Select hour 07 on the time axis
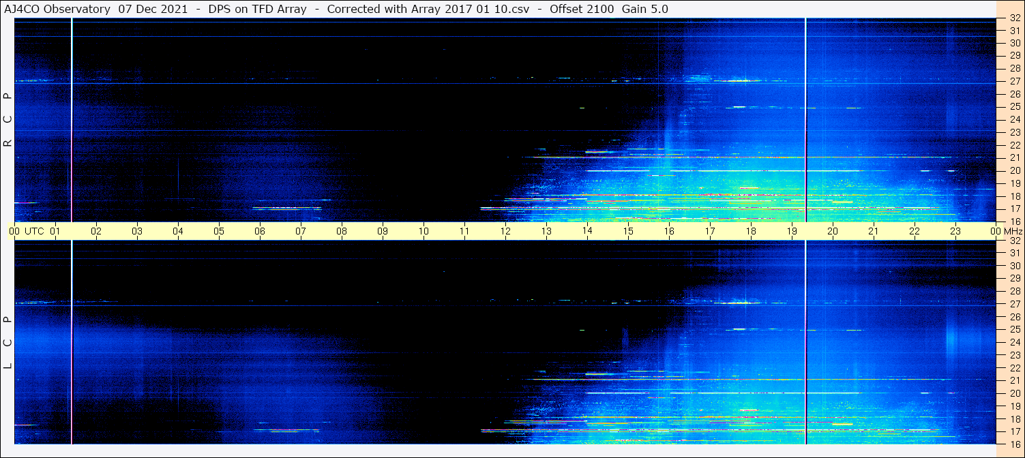The image size is (1025, 458). [x=301, y=231]
